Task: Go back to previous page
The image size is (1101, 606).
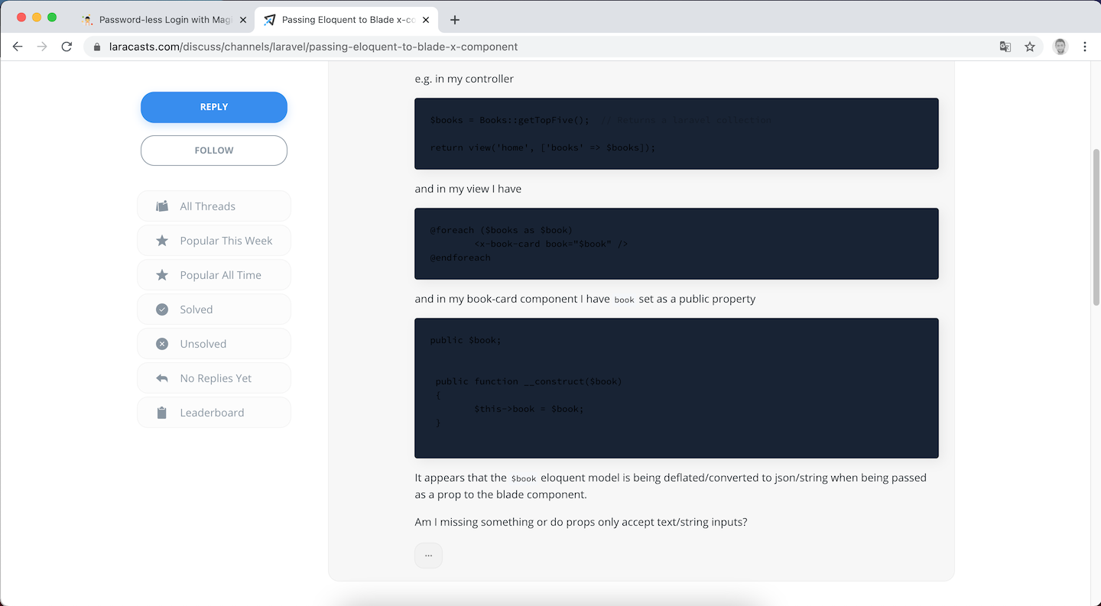Action: pyautogui.click(x=18, y=47)
